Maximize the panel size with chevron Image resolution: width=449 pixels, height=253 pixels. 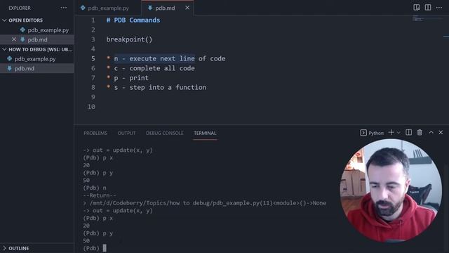431,132
